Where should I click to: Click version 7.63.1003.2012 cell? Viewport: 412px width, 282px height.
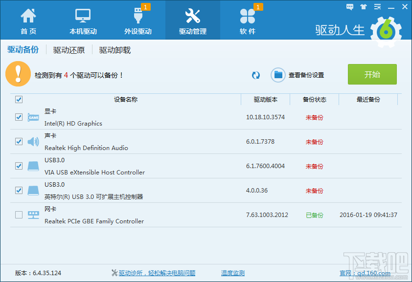click(x=267, y=215)
